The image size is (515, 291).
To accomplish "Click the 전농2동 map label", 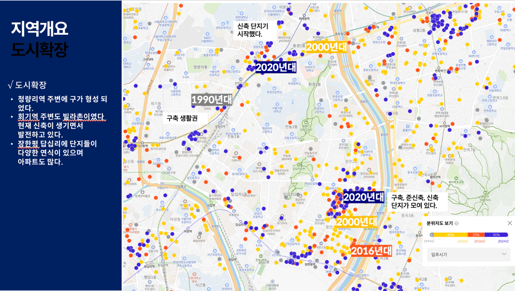I will click(291, 126).
